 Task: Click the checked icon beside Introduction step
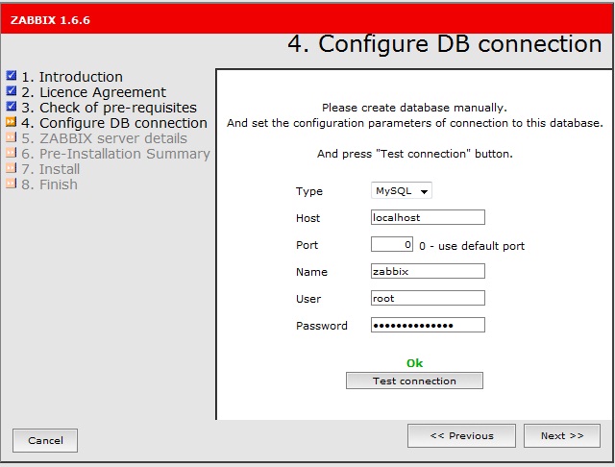pos(12,77)
